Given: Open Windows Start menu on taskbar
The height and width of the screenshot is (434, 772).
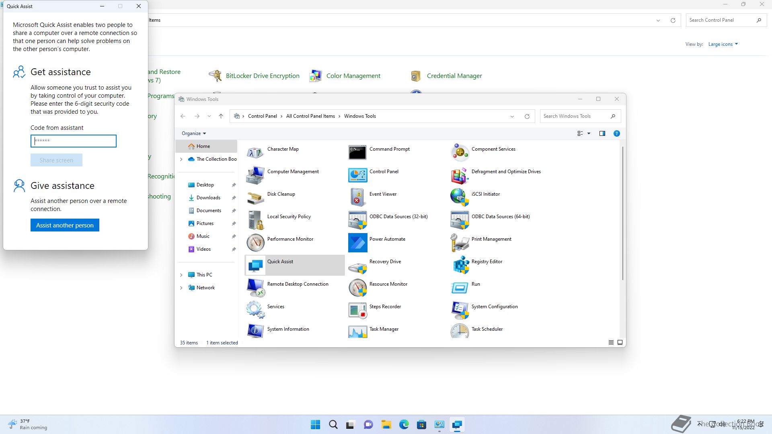Looking at the screenshot, I should point(316,424).
